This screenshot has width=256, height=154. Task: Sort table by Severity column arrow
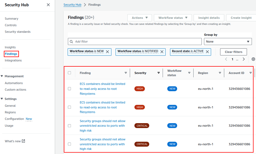pos(159,73)
